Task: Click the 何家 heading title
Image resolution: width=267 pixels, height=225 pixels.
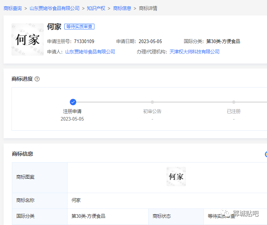Action: coord(54,27)
